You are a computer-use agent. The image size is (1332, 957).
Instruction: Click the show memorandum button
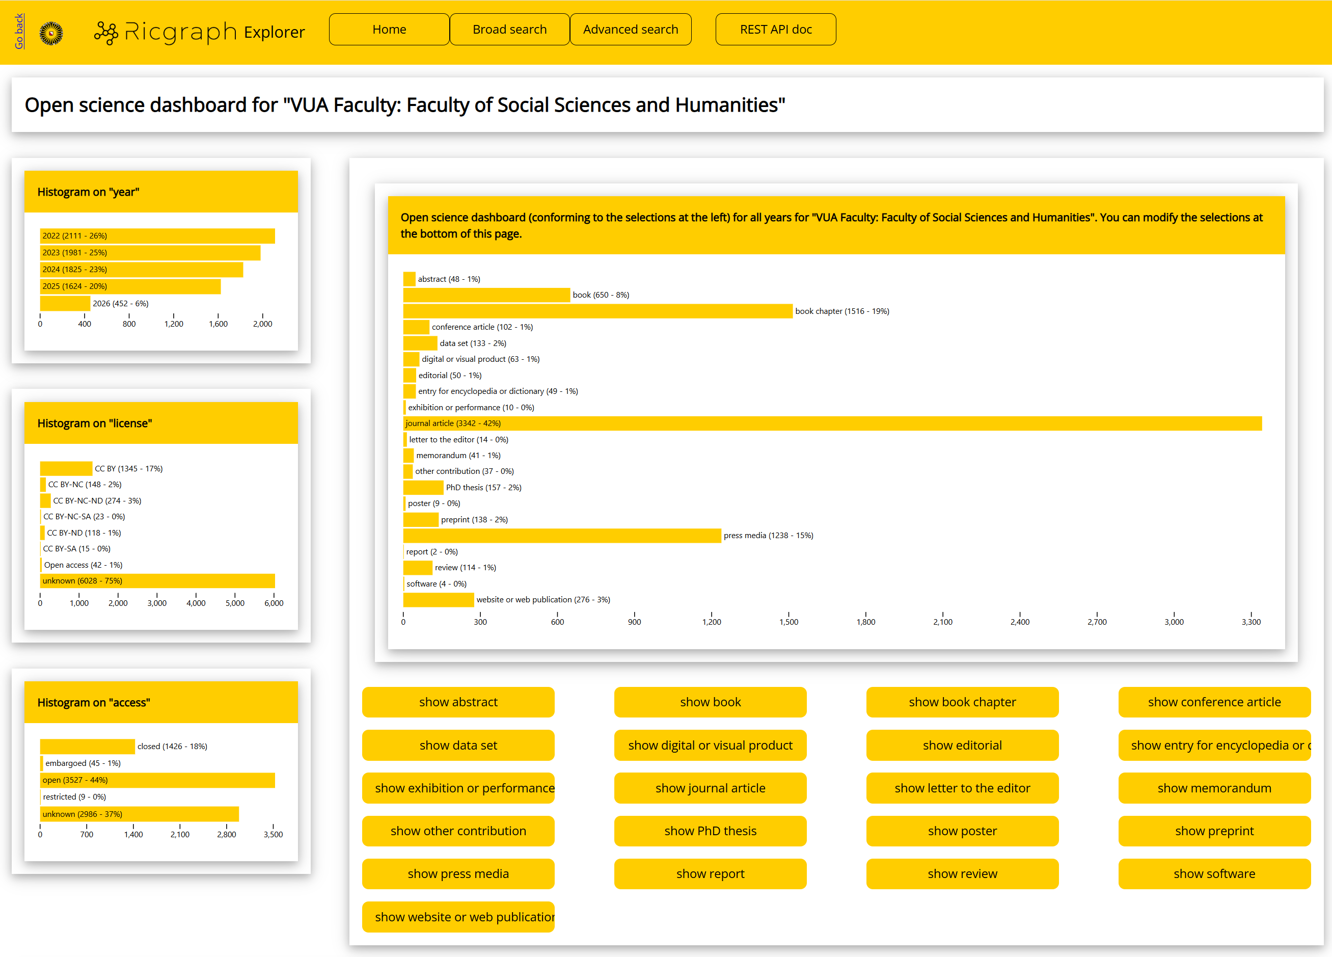click(1214, 788)
